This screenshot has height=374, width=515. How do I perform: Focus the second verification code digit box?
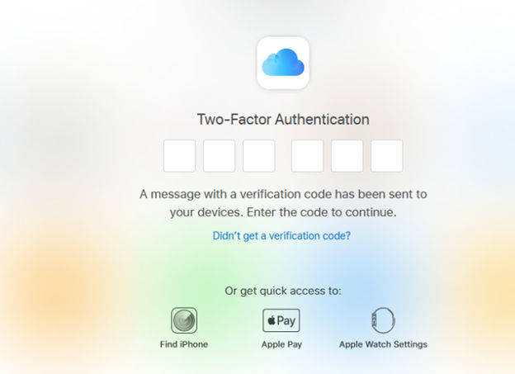(x=219, y=156)
